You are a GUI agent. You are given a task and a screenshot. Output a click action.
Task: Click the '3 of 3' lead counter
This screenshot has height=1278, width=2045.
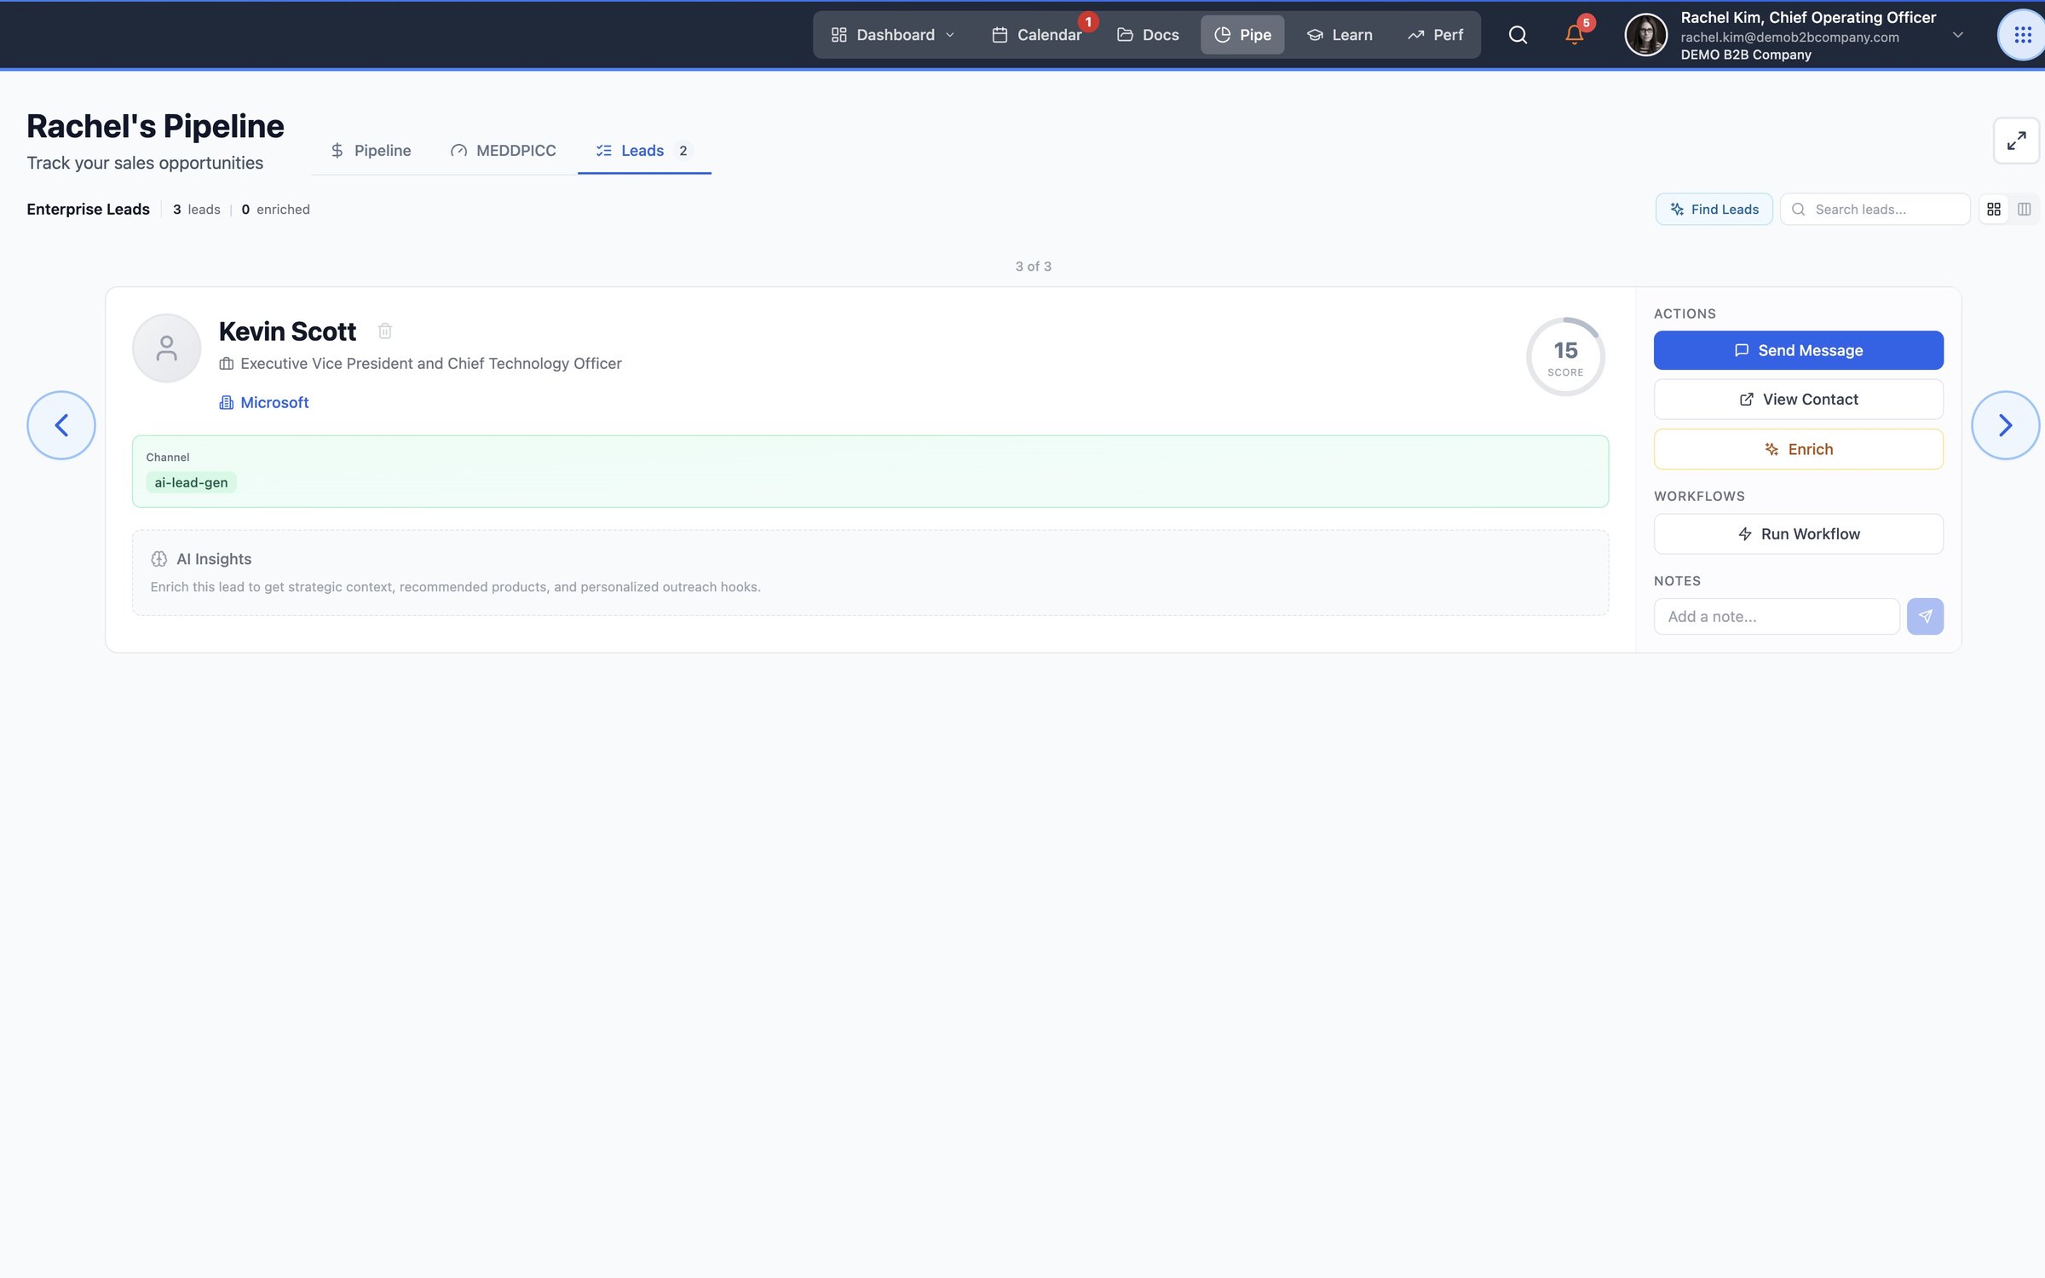pos(1033,267)
